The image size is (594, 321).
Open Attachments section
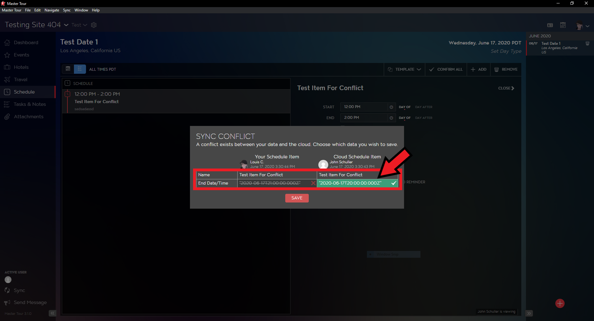(x=28, y=117)
